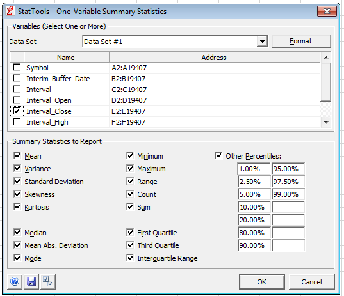Click the empty field beside 90.00%
The height and width of the screenshot is (296, 344).
pyautogui.click(x=288, y=245)
